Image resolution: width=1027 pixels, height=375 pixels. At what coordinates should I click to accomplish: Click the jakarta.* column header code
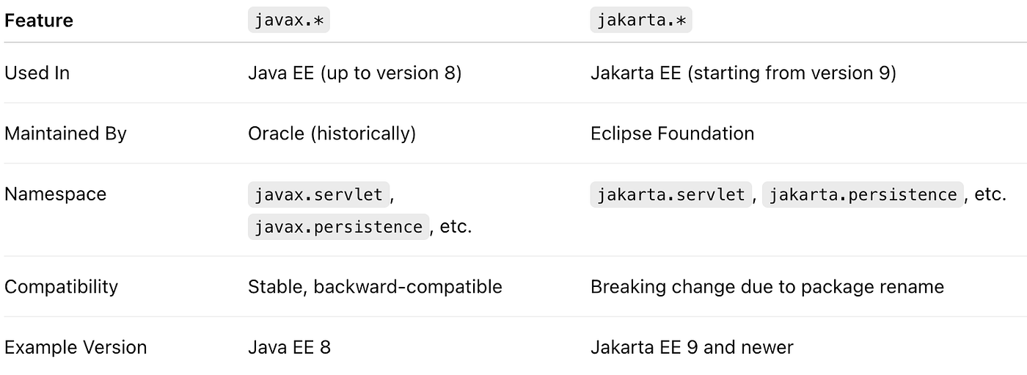641,21
